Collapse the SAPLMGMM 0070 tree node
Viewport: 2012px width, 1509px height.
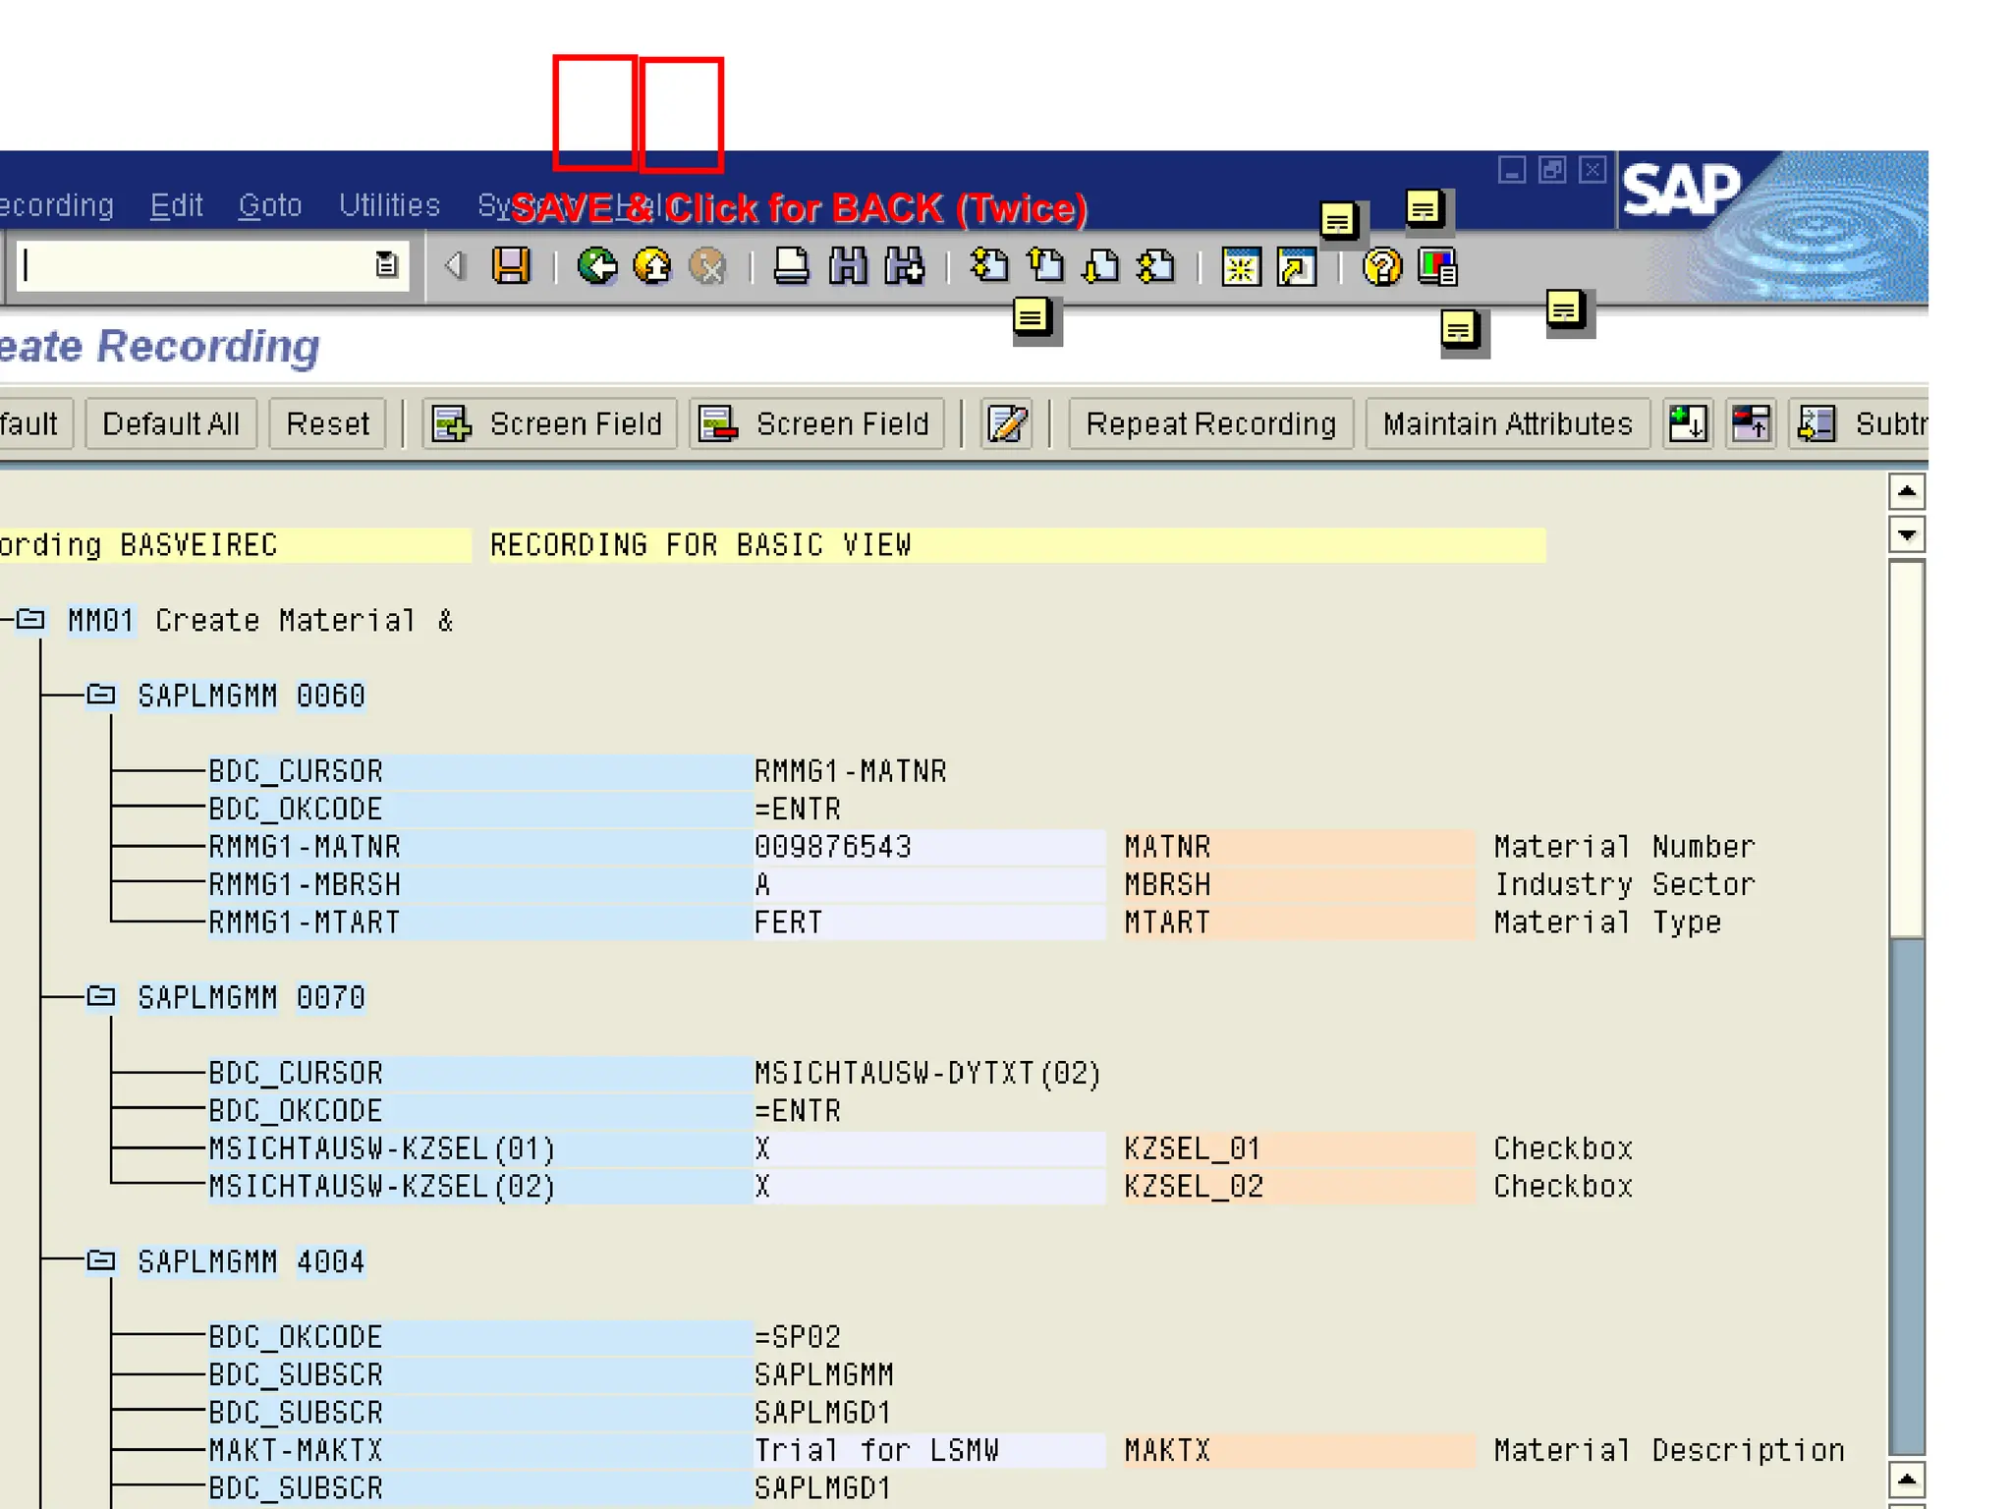pos(101,997)
